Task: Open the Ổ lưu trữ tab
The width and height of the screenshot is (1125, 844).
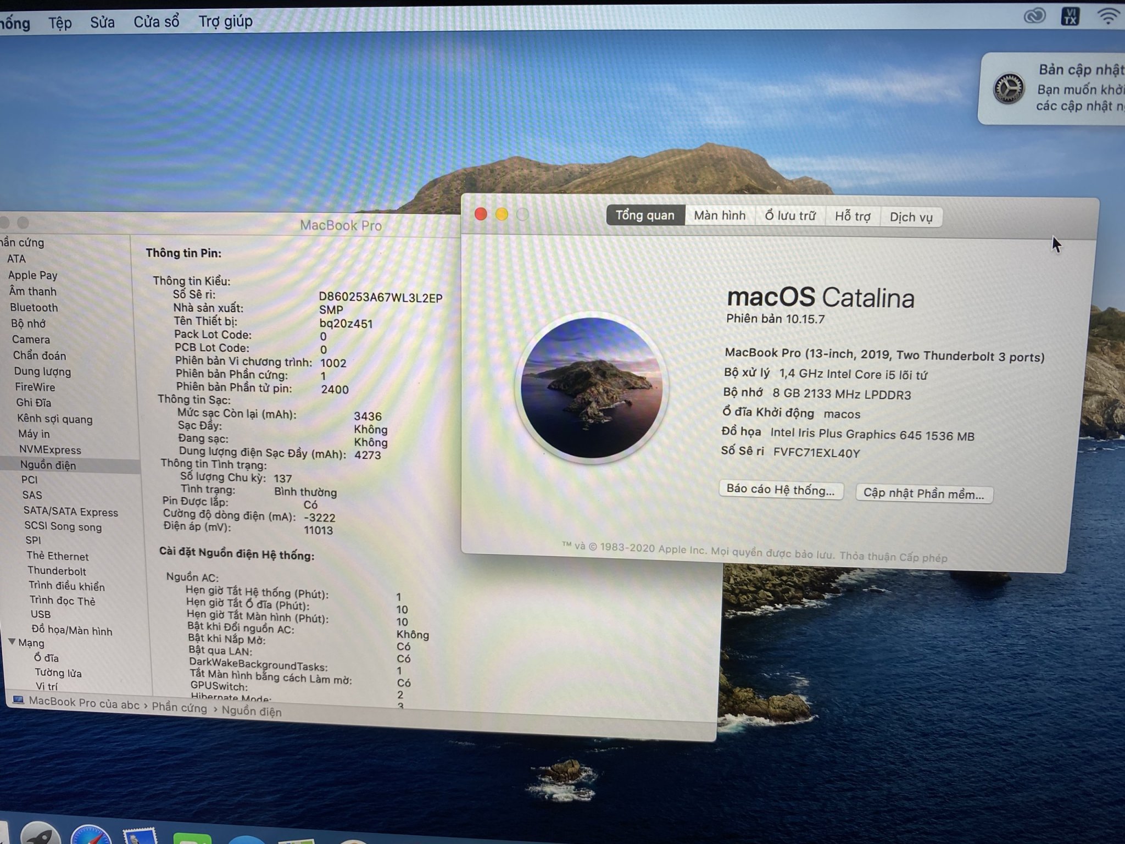Action: point(790,216)
